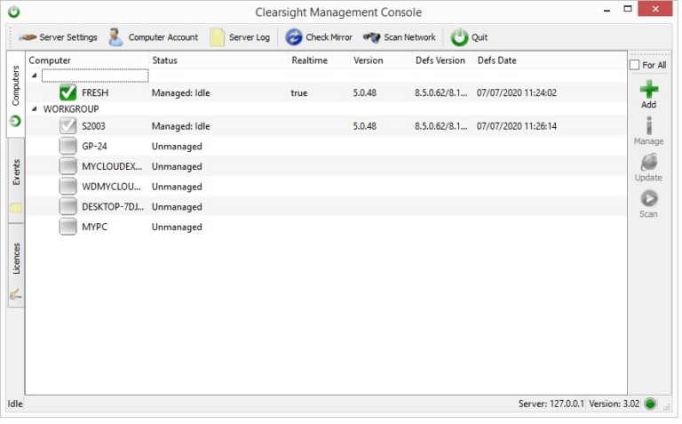
Task: Run Check Mirror from the toolbar
Action: coord(320,37)
